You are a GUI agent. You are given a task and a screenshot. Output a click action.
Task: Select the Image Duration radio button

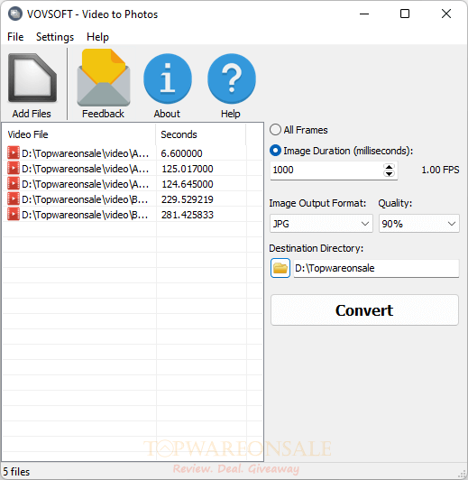click(x=275, y=151)
